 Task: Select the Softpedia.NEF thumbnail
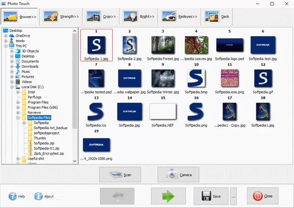pyautogui.click(x=163, y=112)
